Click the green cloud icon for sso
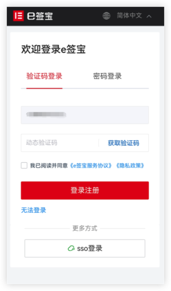The width and height of the screenshot is (171, 291). (71, 248)
